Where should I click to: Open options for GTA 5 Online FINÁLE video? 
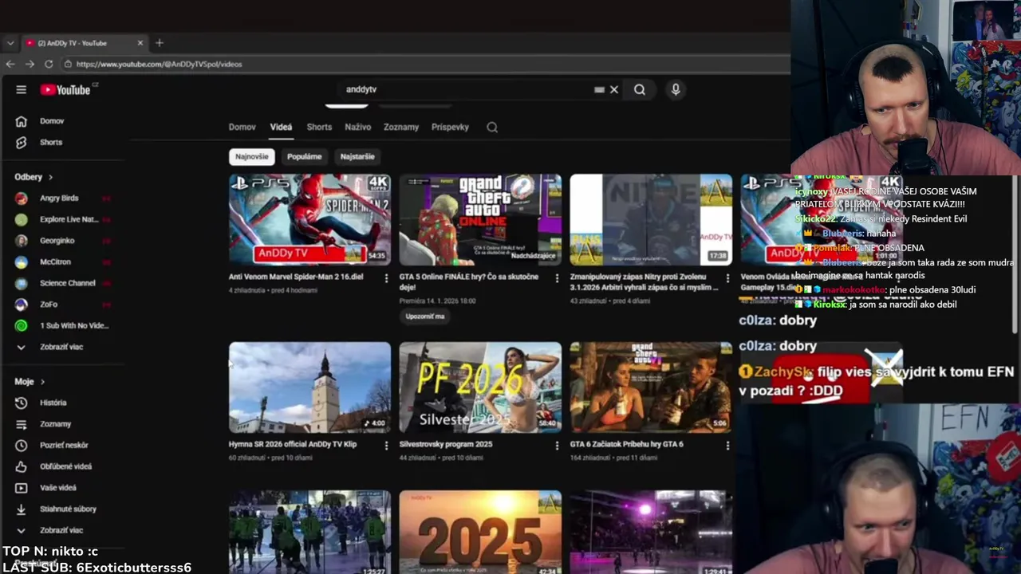(557, 278)
